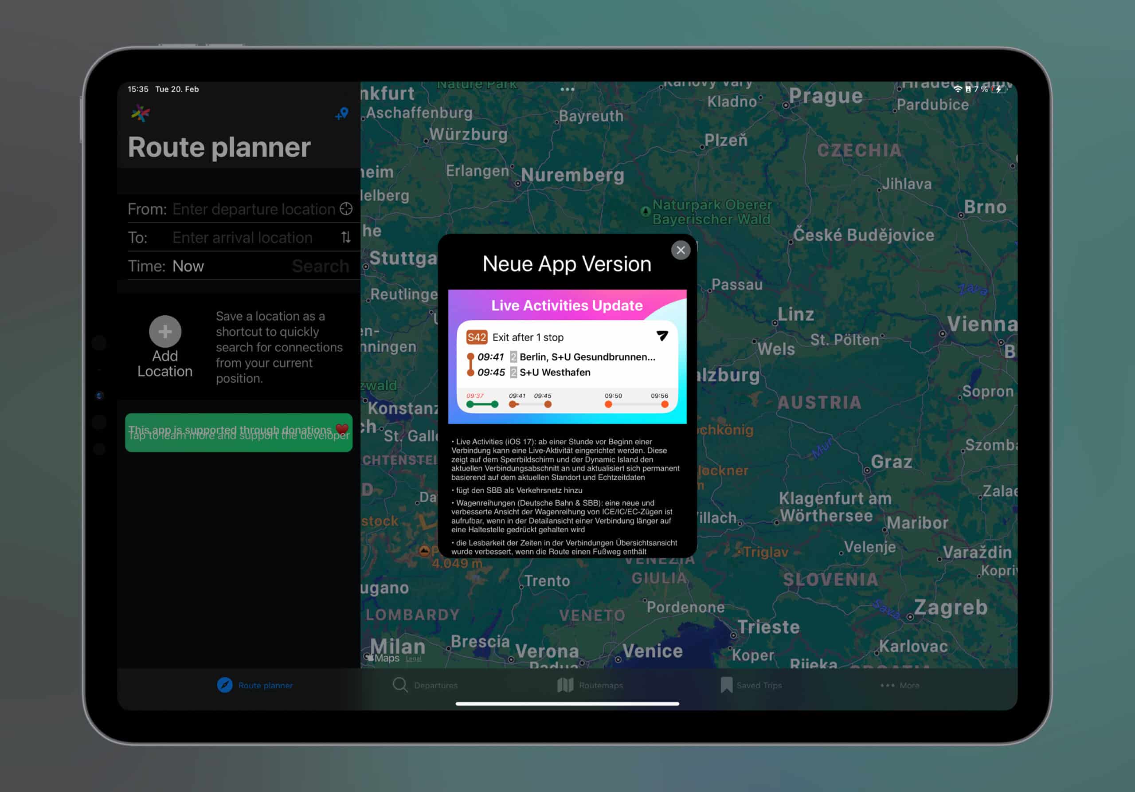This screenshot has height=792, width=1135.
Task: Swap departure and arrival locations
Action: pyautogui.click(x=346, y=237)
